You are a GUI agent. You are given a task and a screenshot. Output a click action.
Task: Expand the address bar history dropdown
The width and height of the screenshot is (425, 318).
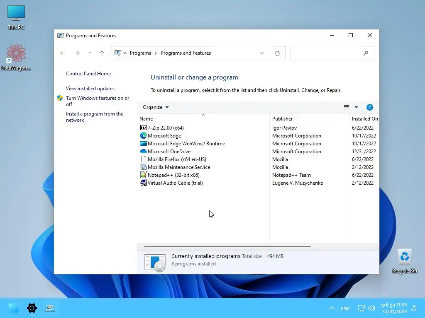click(x=262, y=53)
